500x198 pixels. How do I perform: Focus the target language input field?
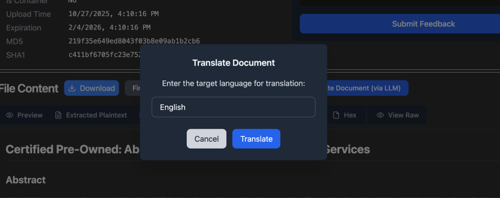pyautogui.click(x=233, y=107)
